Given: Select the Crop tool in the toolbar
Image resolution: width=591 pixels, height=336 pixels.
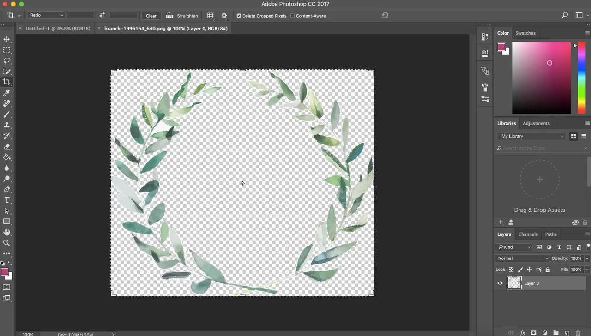Looking at the screenshot, I should [6, 82].
